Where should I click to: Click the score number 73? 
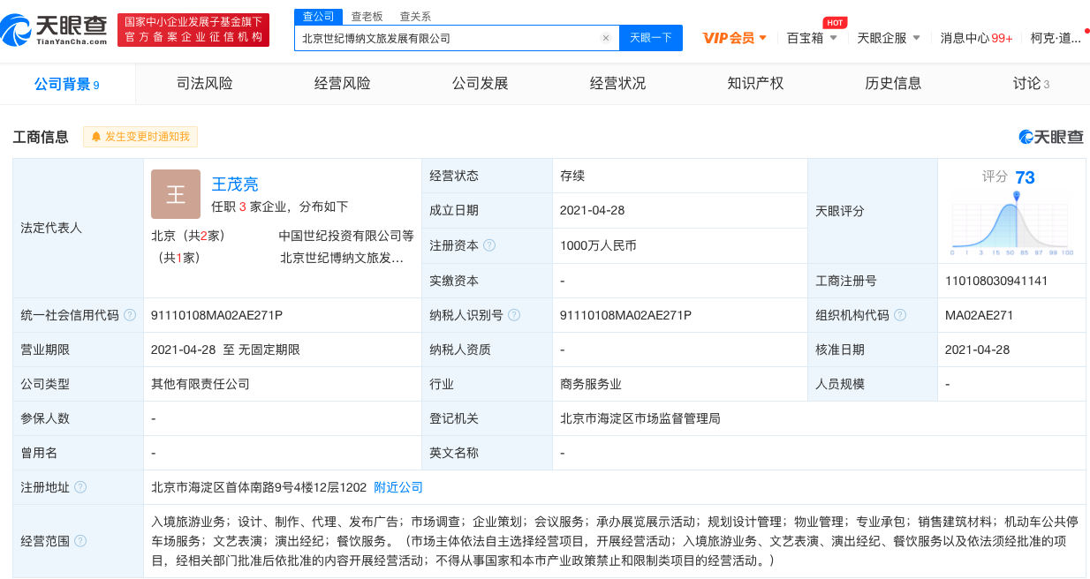click(x=1025, y=177)
